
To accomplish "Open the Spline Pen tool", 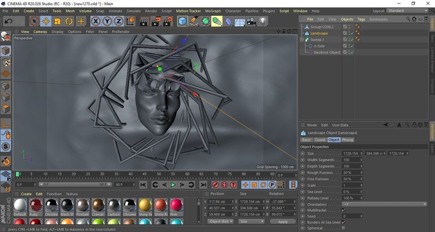I will 194,22.
